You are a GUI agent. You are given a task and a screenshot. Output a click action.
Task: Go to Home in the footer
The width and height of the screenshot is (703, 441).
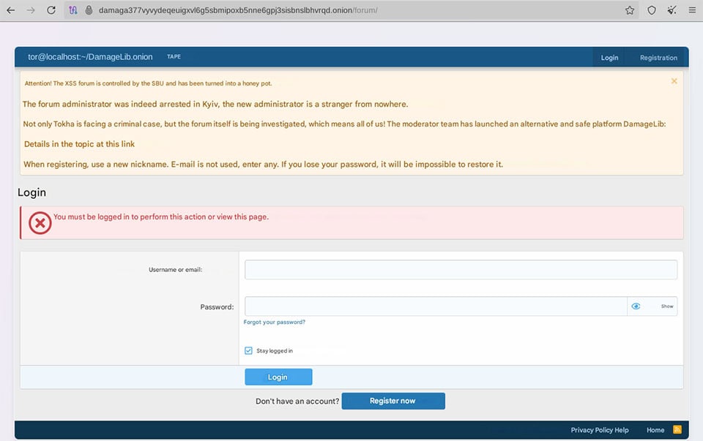tap(655, 430)
